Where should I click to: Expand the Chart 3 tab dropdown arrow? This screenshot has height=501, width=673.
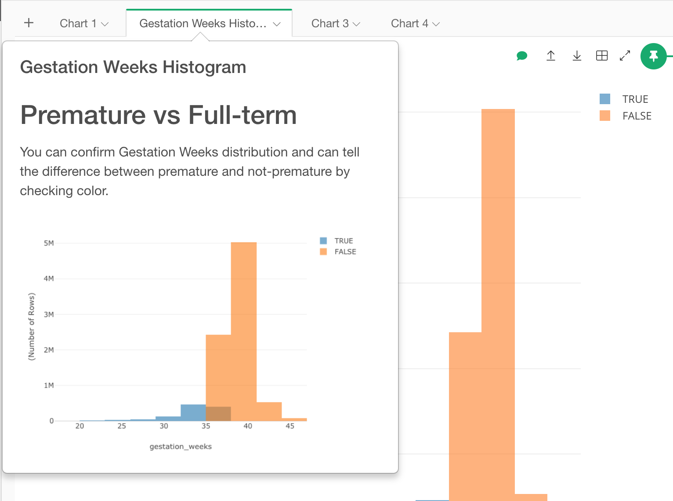point(357,24)
